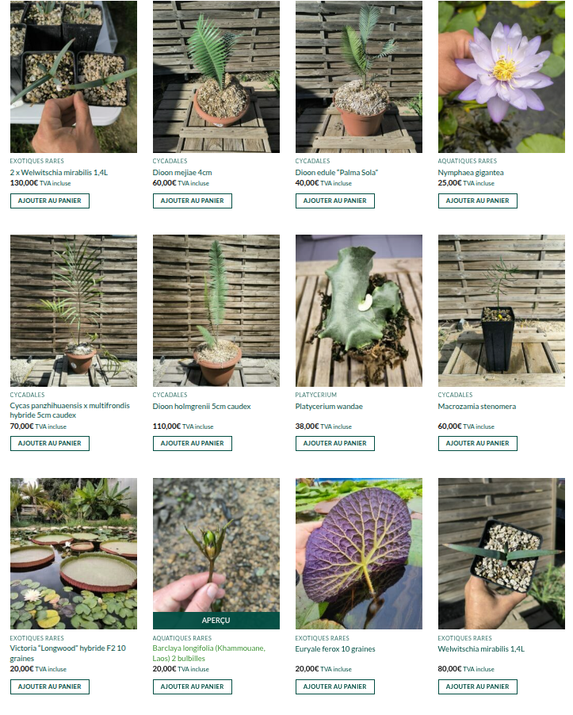Open Macrozamia stenomera product title
The image size is (573, 715).
pos(477,407)
